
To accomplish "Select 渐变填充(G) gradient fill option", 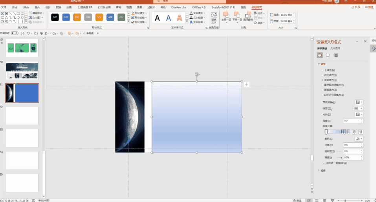I will tap(322, 80).
